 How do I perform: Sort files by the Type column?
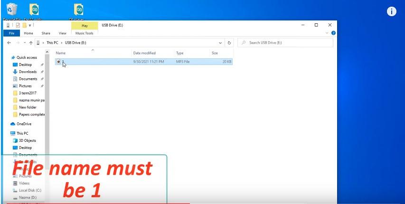(x=180, y=53)
